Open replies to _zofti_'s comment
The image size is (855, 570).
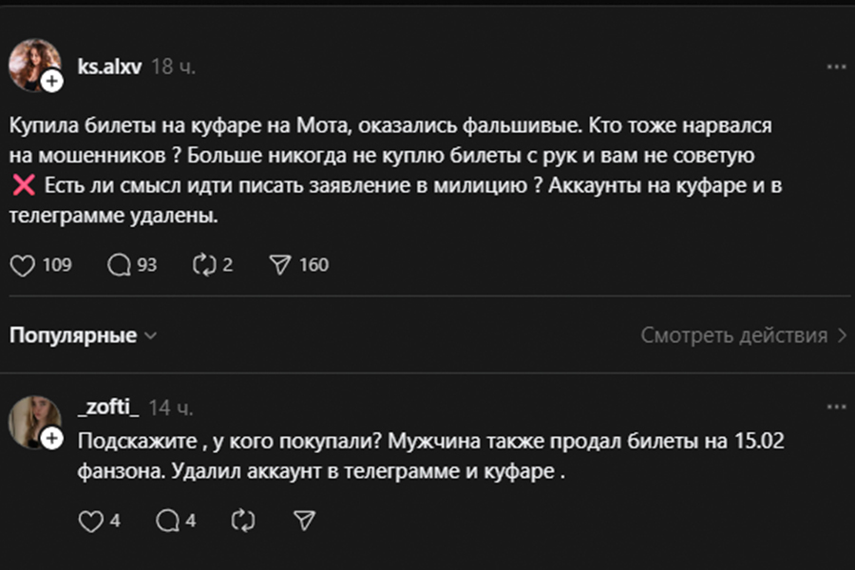point(166,521)
